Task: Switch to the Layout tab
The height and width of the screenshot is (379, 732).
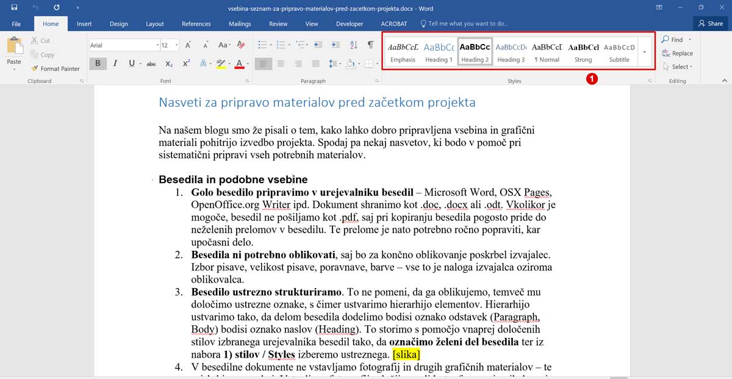Action: coord(155,24)
